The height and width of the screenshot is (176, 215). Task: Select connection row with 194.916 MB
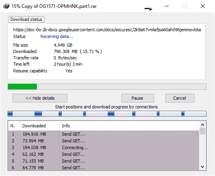[x=103, y=134]
